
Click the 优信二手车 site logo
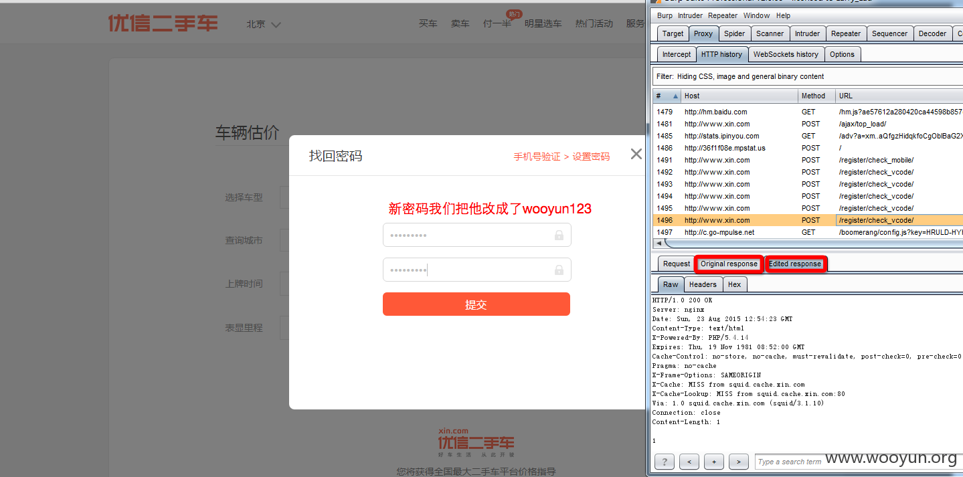pyautogui.click(x=163, y=23)
